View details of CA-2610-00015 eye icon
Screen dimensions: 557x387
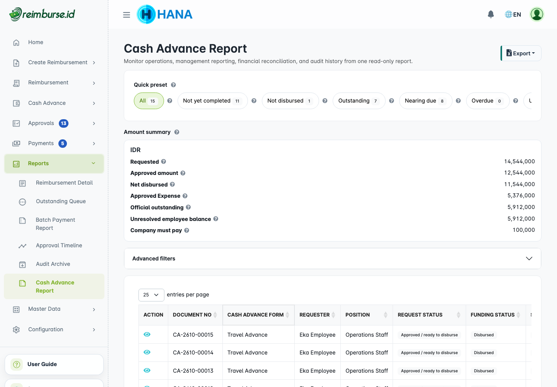point(147,334)
